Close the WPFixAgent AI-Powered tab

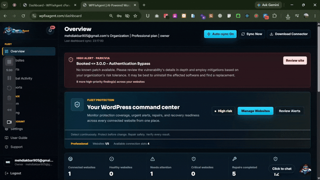click(x=135, y=5)
